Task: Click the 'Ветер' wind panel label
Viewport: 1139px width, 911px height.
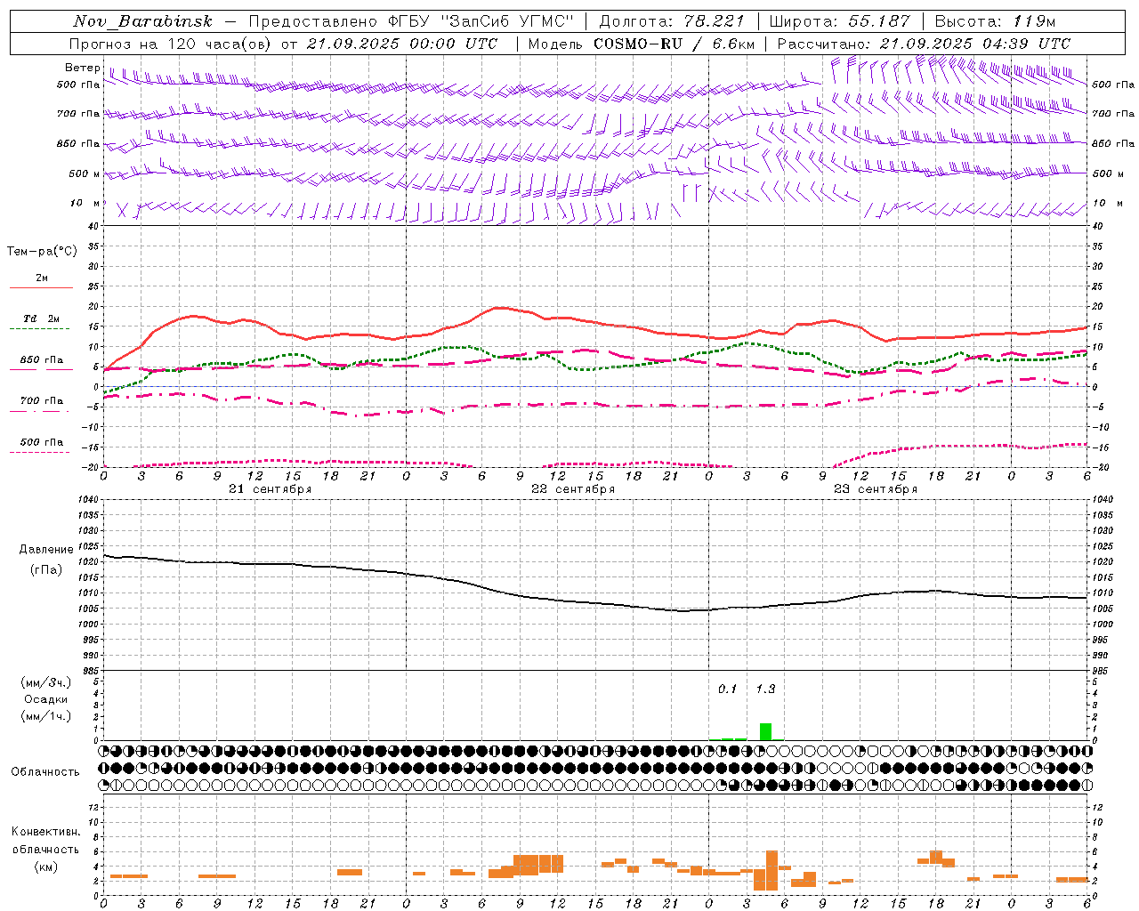Action: coord(83,68)
